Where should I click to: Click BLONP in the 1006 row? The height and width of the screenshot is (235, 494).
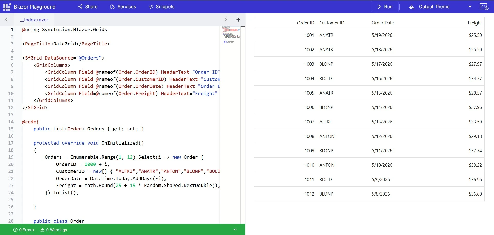click(343, 107)
